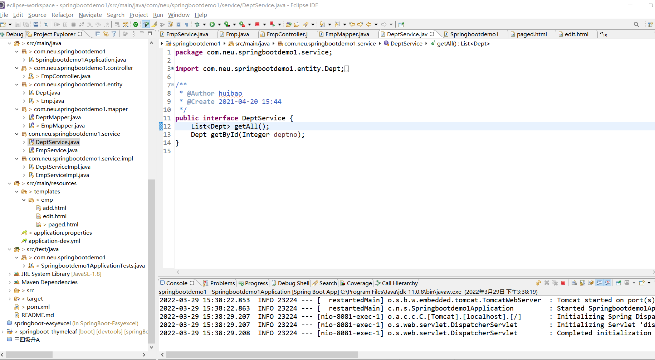Click the Project Explorer horizontal scrollbar thumb
This screenshot has height=360, width=655.
(x=29, y=355)
